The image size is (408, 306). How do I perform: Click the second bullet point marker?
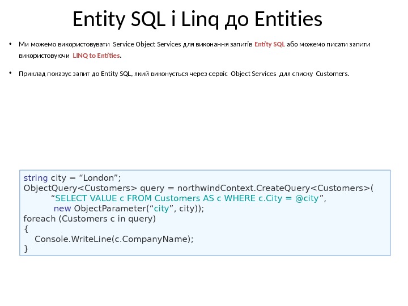[10, 74]
